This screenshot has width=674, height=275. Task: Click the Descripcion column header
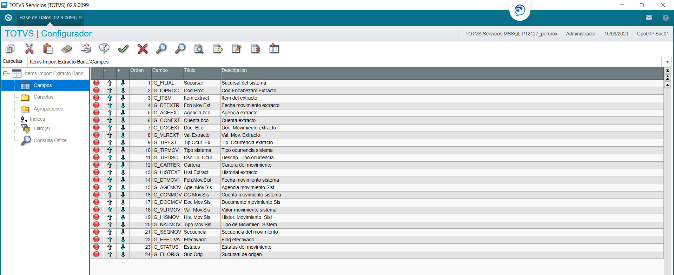442,73
